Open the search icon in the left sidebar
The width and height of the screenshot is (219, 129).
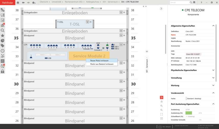click(x=3, y=30)
